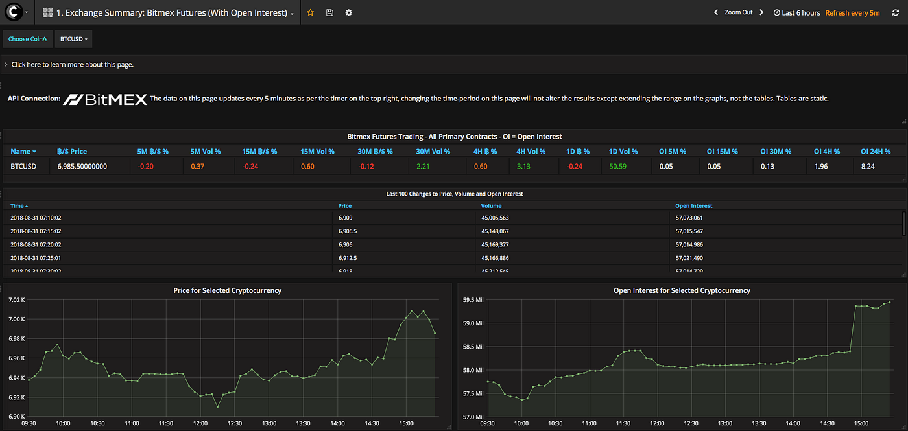Image resolution: width=908 pixels, height=431 pixels.
Task: Sort by 'OI 15M %' column header
Action: click(x=722, y=151)
